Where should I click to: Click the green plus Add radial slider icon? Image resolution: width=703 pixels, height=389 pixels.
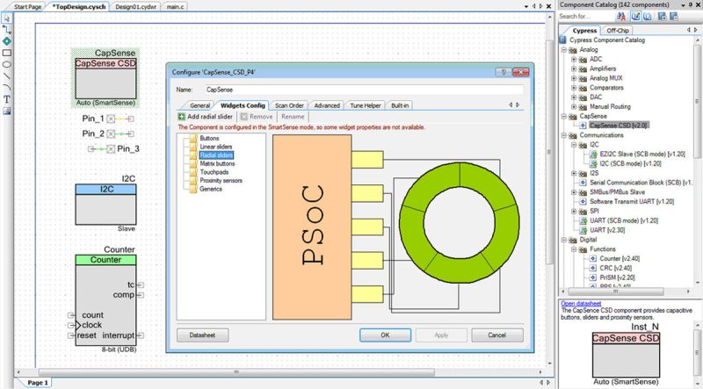182,117
